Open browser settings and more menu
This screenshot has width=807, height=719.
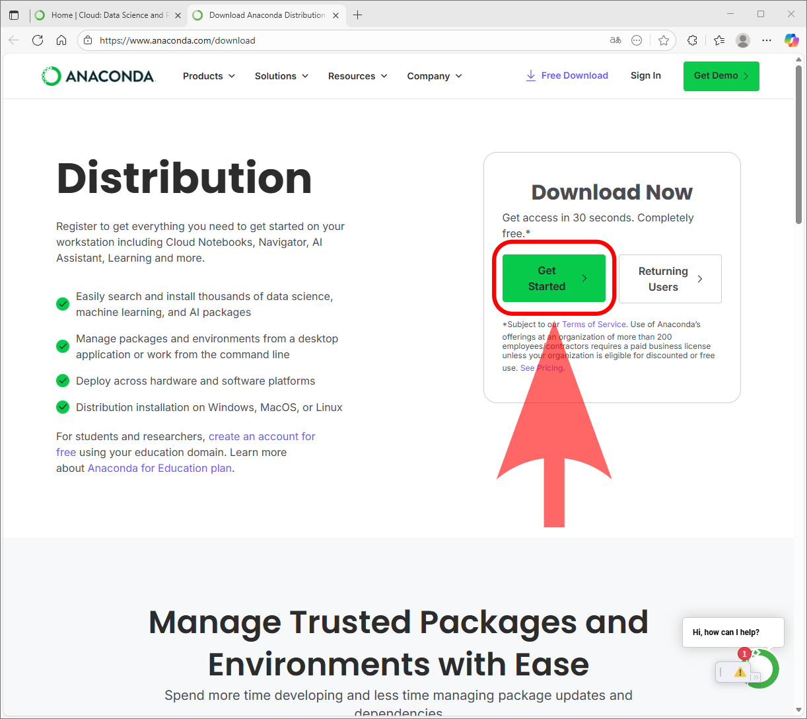pos(767,40)
